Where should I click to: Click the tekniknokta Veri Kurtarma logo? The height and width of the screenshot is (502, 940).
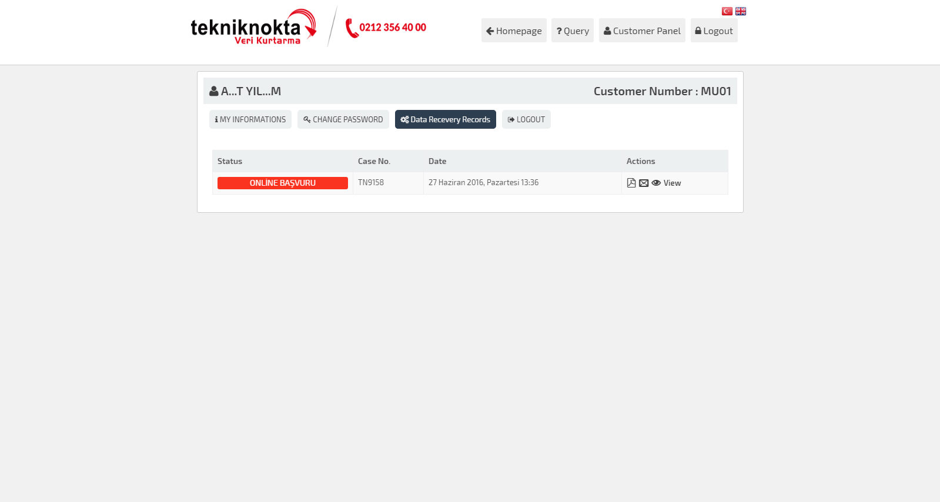[253, 28]
